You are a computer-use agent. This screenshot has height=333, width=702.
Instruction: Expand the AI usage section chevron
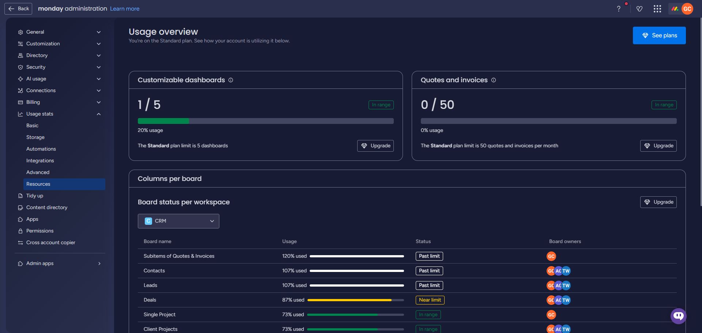(x=99, y=79)
